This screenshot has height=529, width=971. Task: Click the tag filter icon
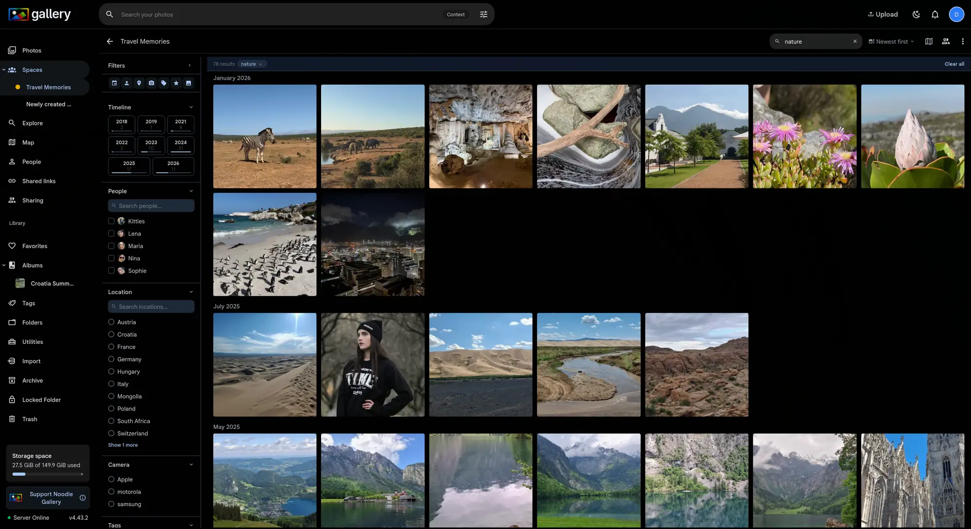coord(164,83)
